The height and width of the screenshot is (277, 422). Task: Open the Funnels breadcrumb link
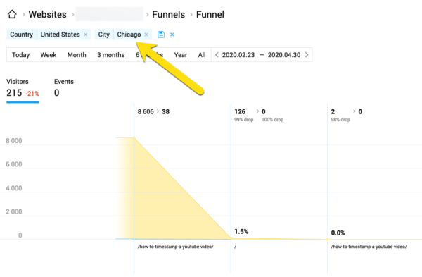click(x=169, y=15)
